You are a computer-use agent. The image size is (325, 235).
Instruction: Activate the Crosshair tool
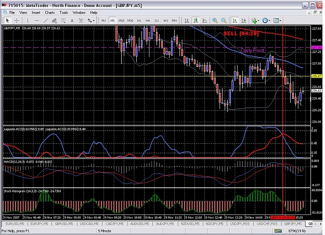pos(16,20)
